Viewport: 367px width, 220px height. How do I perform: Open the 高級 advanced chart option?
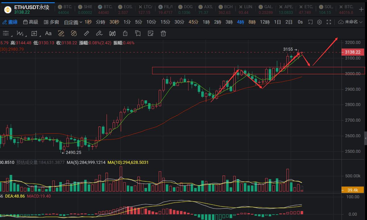[x=31, y=22]
